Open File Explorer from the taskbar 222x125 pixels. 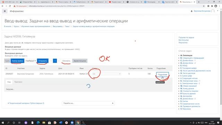tap(44, 123)
